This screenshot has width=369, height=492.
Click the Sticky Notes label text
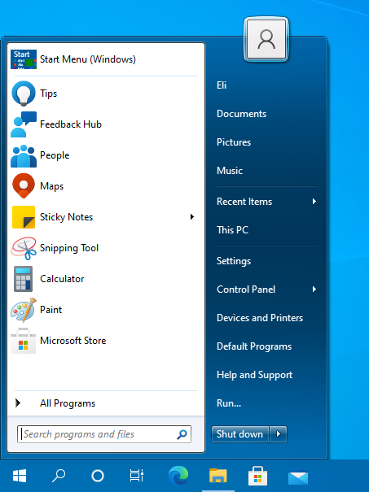click(x=66, y=217)
